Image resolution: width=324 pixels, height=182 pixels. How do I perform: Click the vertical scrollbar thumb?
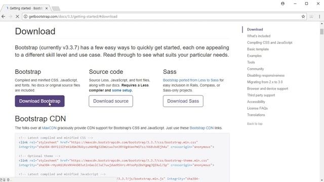(322, 31)
